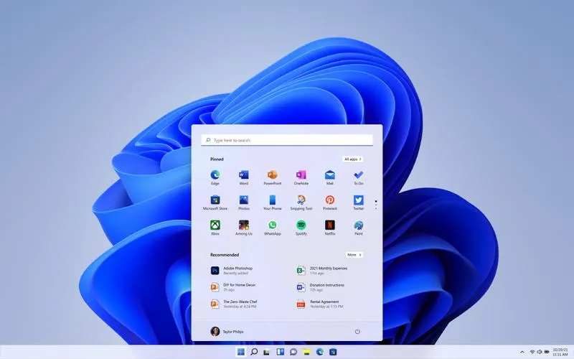
Task: Open the Donation Instructions document
Action: point(321,287)
